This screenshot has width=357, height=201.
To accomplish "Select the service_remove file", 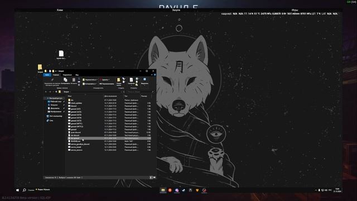I will [109, 150].
